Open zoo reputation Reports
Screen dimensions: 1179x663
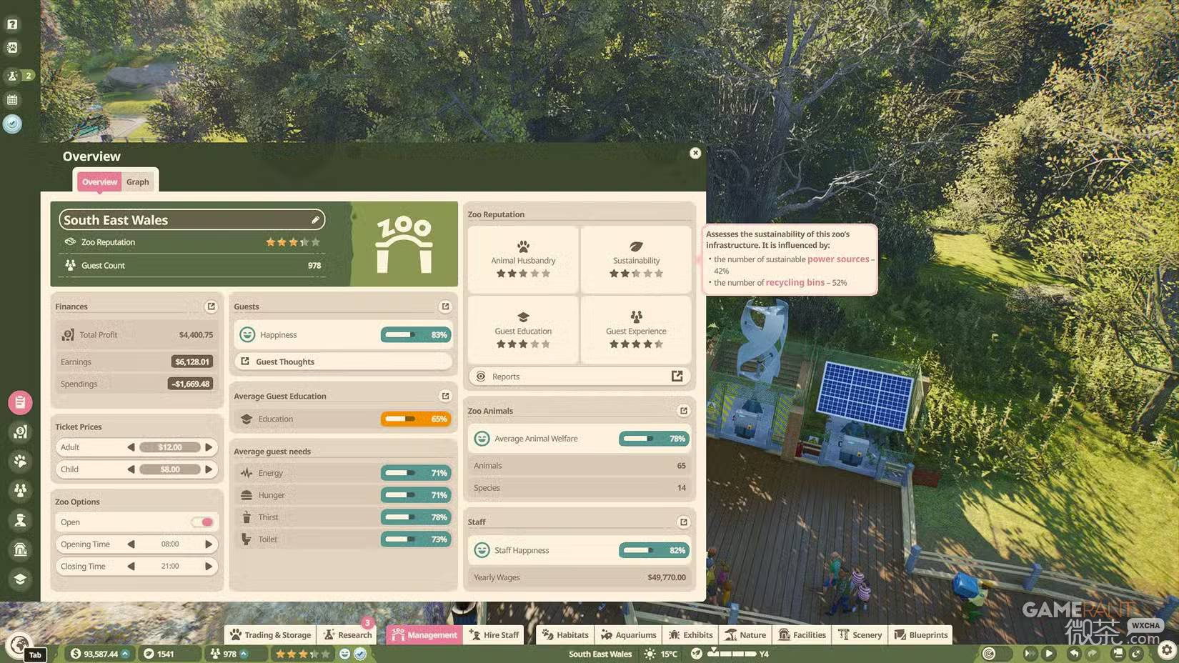[579, 377]
